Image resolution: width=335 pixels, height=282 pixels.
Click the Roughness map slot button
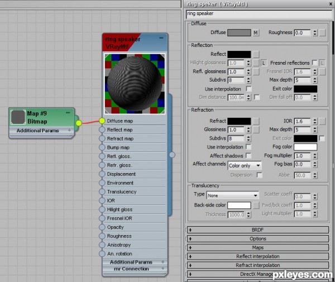(322, 33)
